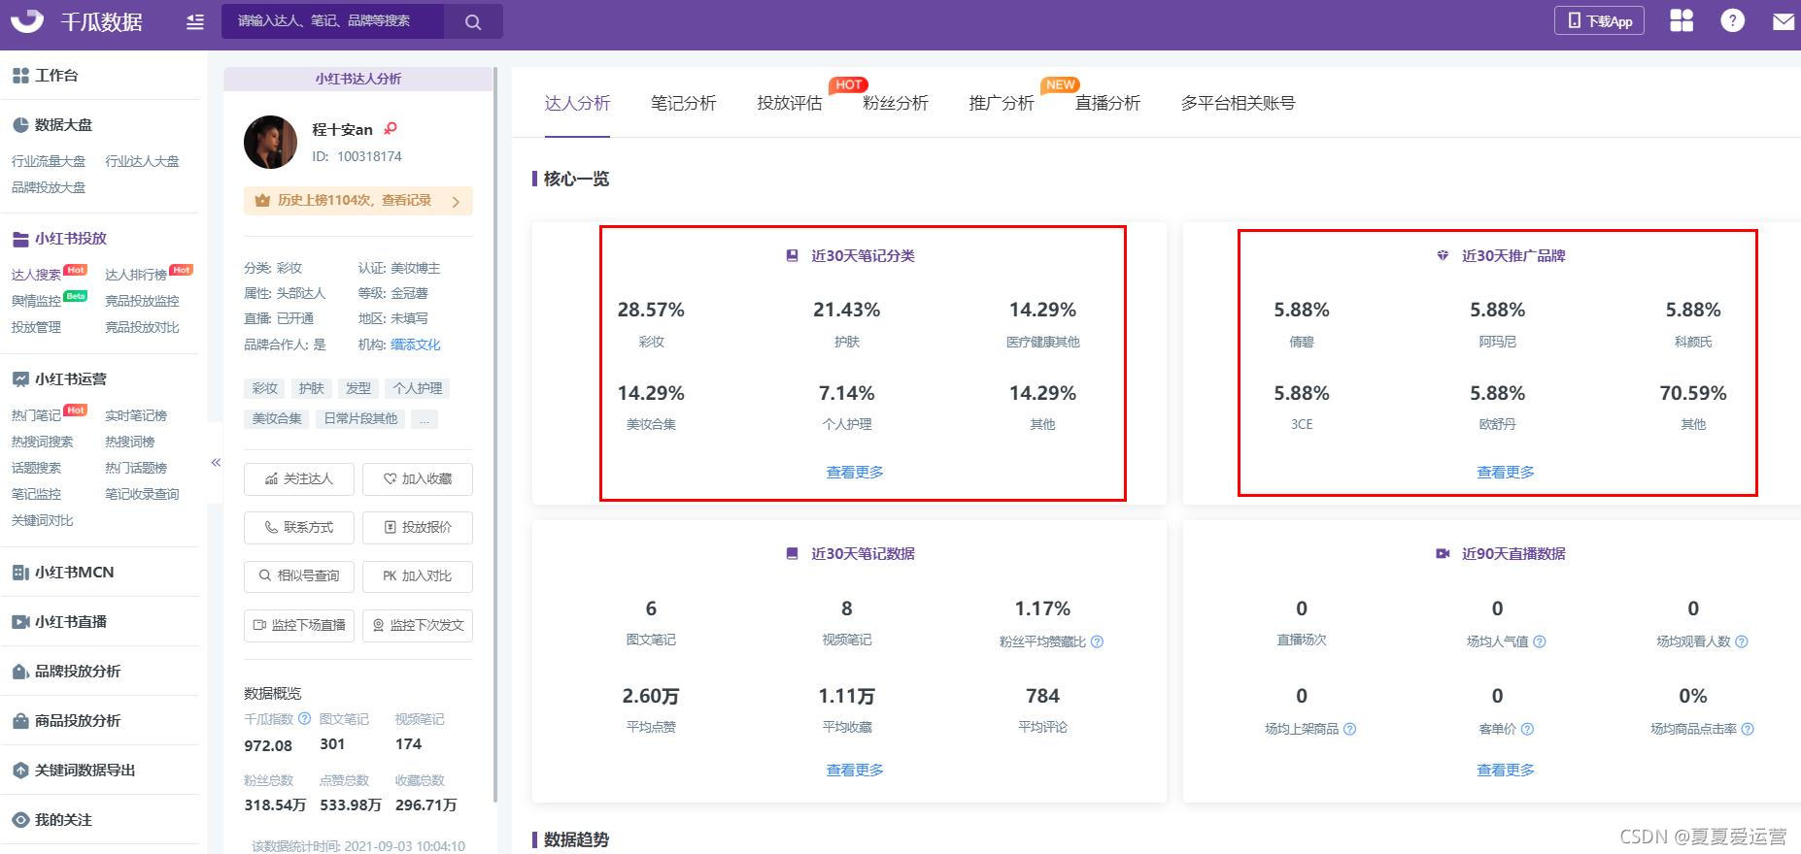Click help icon beside 场均上架商品
Screen dimensions: 1801x854
point(1349,729)
